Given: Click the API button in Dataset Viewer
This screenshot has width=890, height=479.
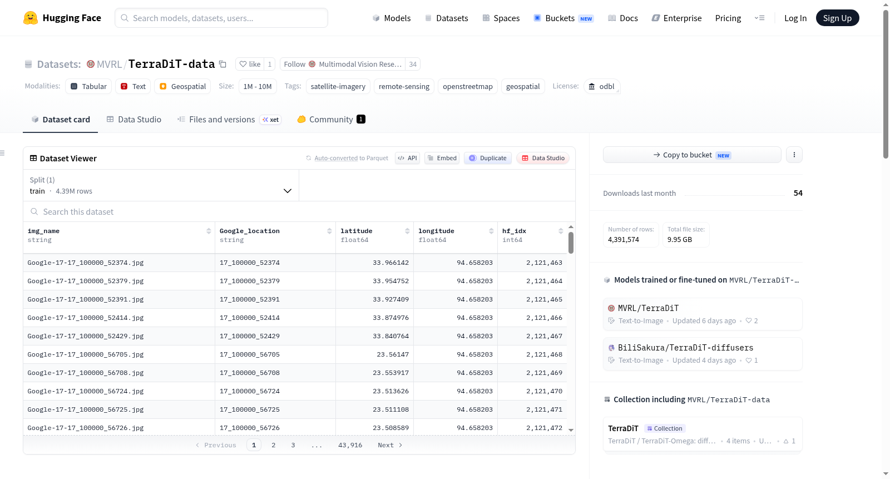Looking at the screenshot, I should point(407,158).
